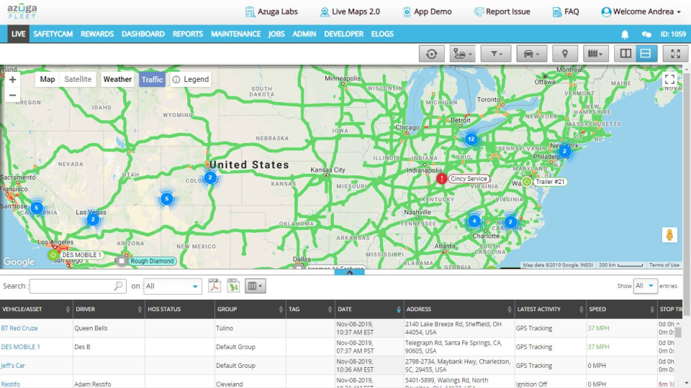The image size is (691, 388).
Task: Expand map to full window icon in toolbar
Action: point(675,54)
